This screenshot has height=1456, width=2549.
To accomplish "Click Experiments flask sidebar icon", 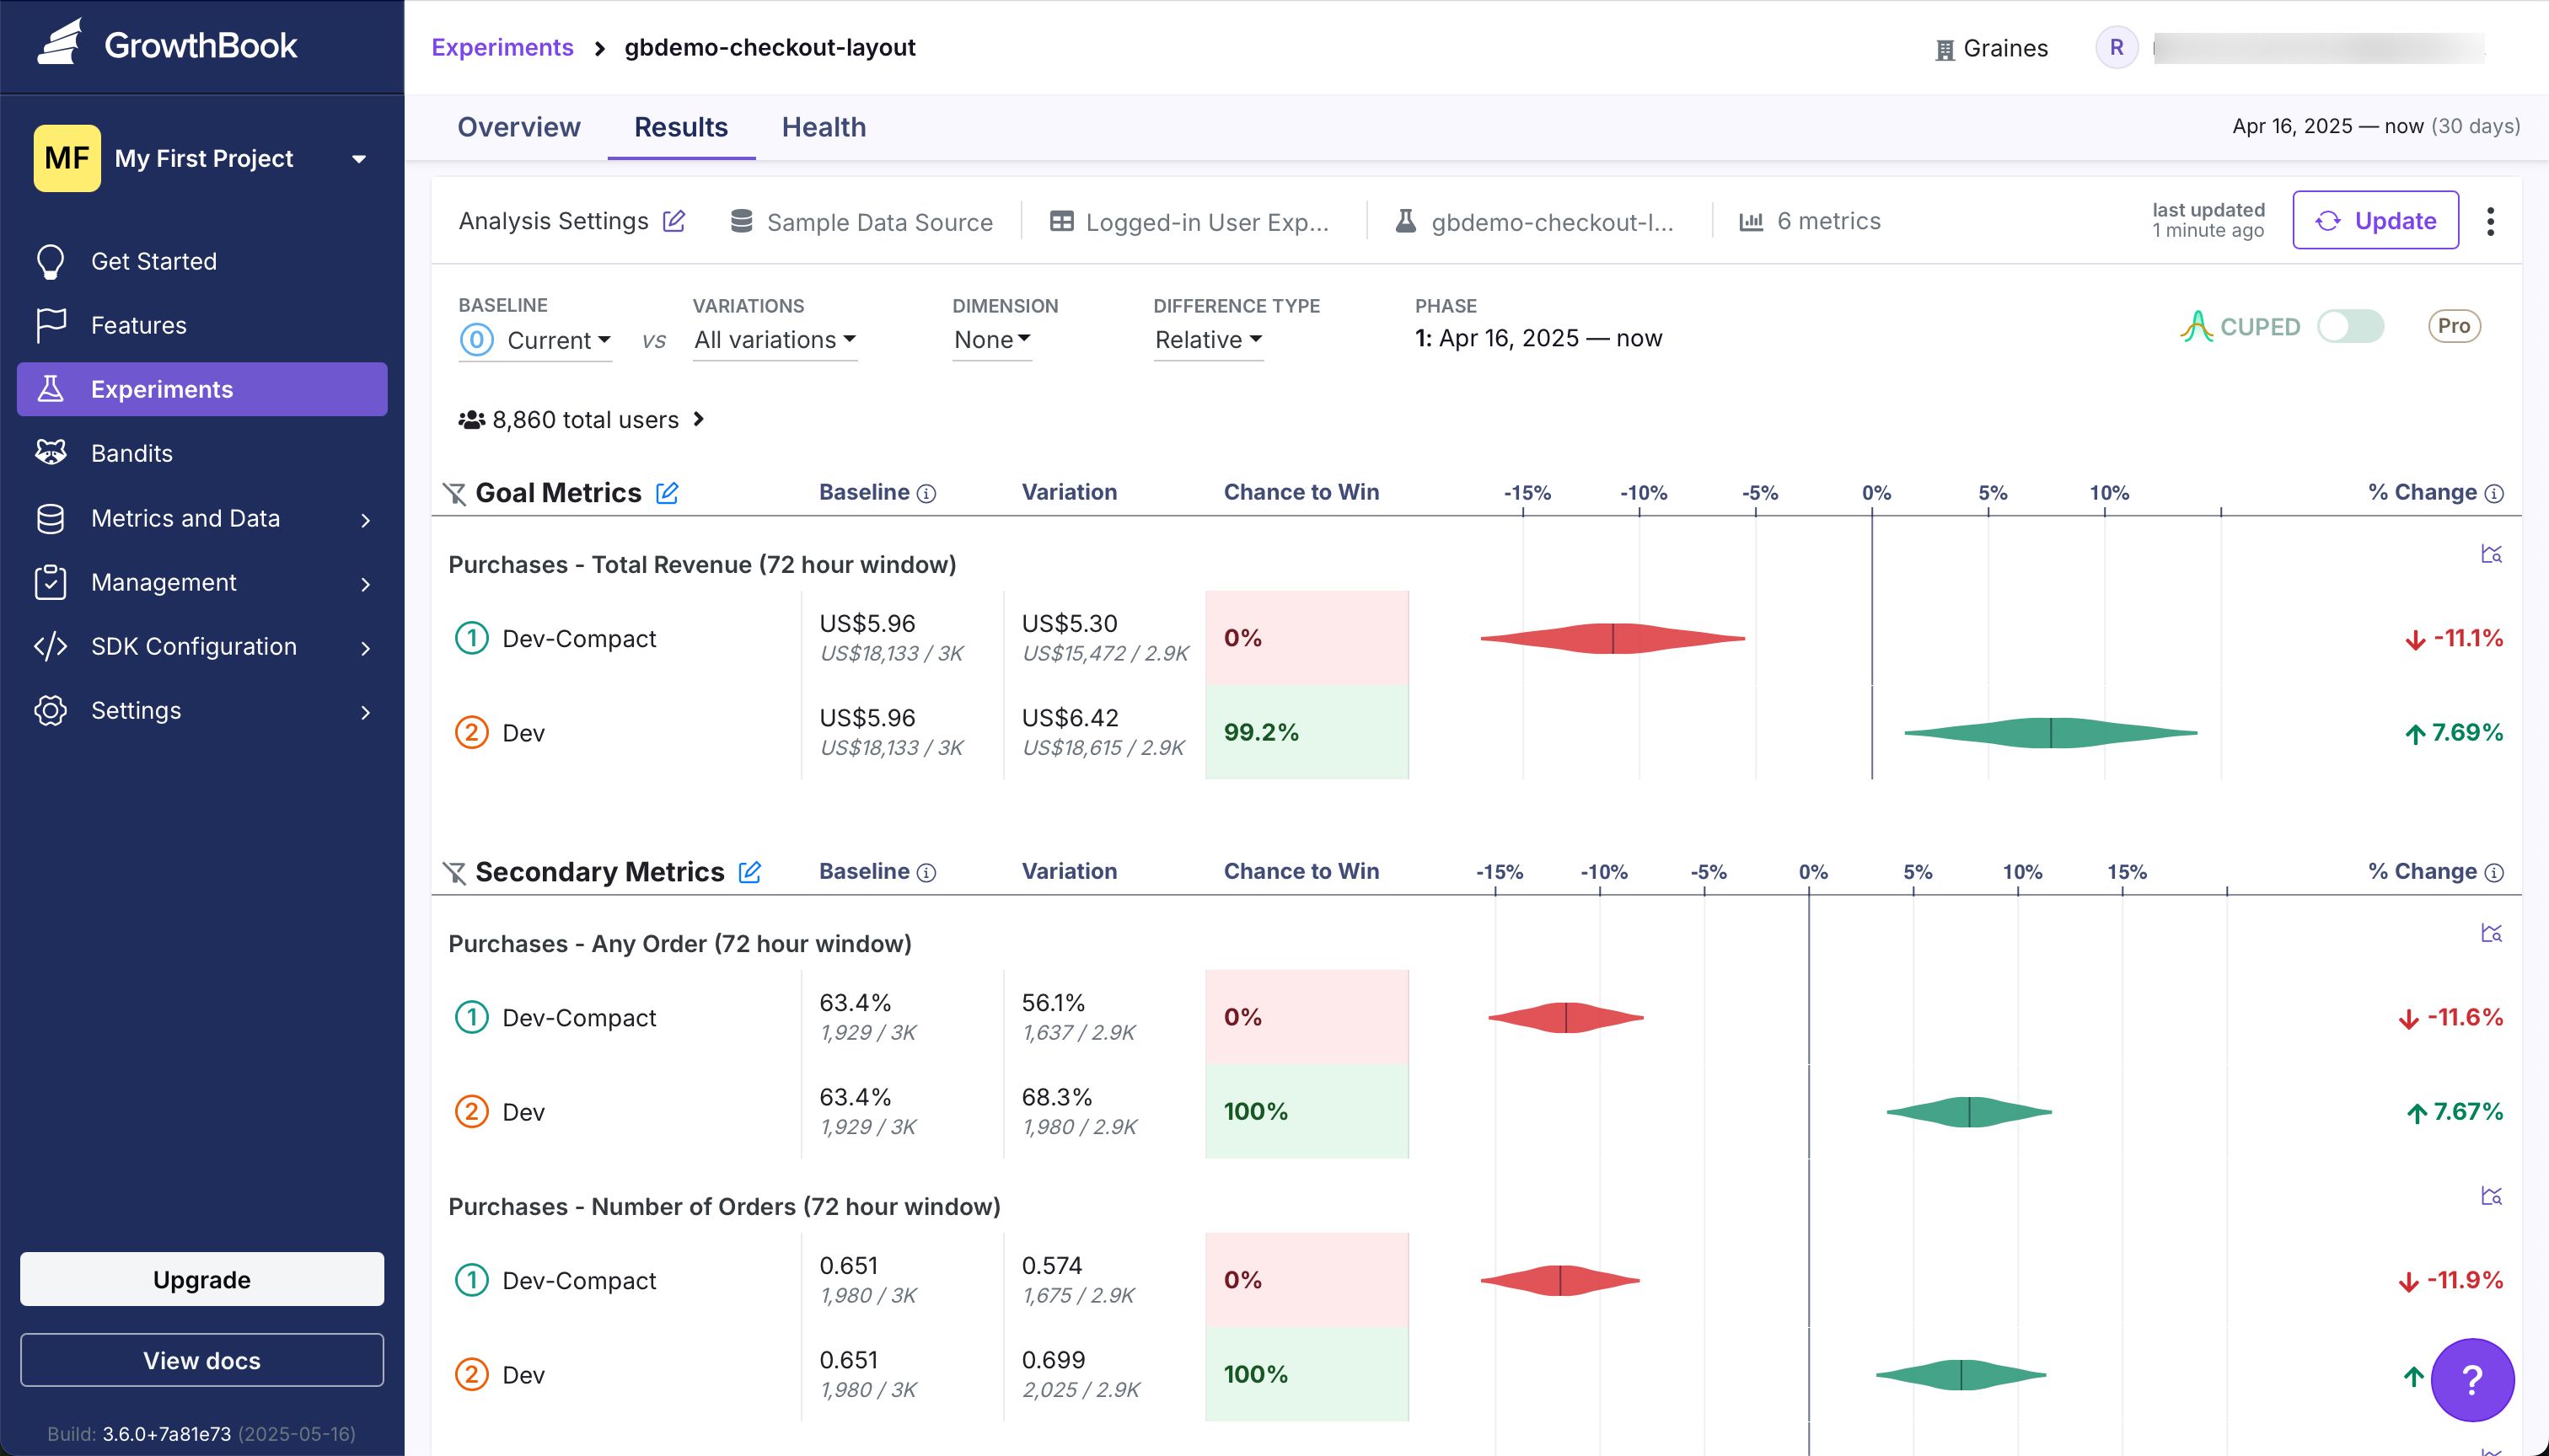I will tap(51, 389).
